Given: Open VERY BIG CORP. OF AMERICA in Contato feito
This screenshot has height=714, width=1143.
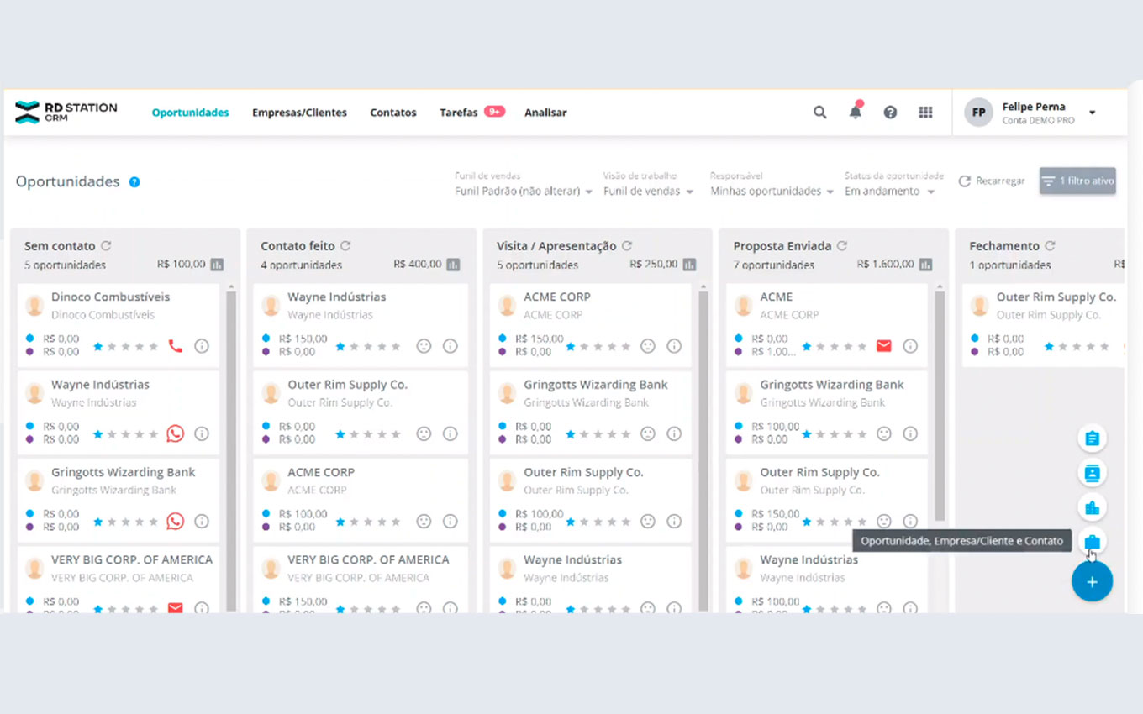Looking at the screenshot, I should 368,559.
